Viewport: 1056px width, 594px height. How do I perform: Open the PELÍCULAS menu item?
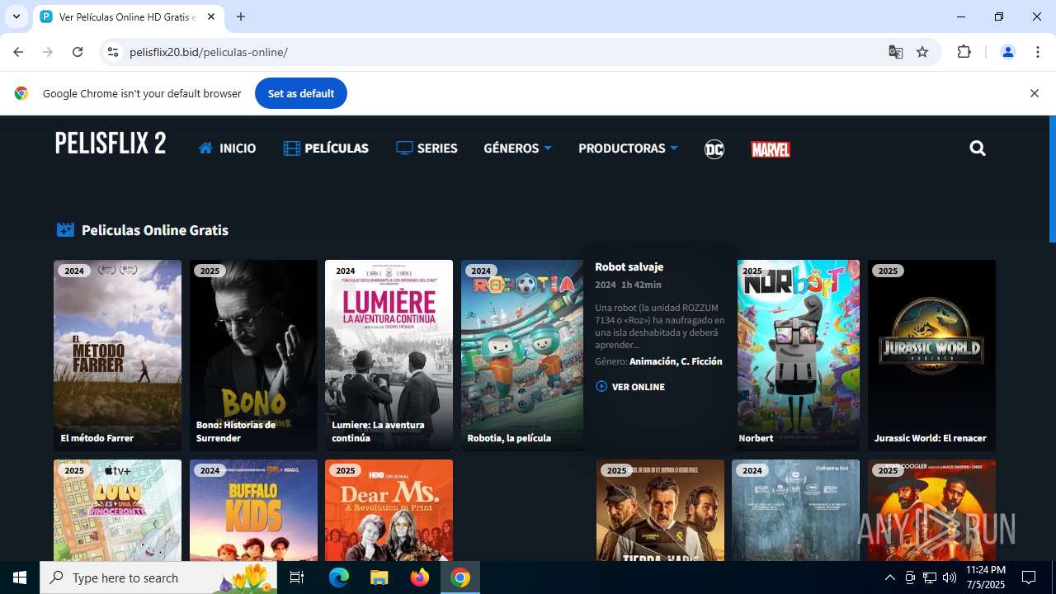[x=326, y=148]
